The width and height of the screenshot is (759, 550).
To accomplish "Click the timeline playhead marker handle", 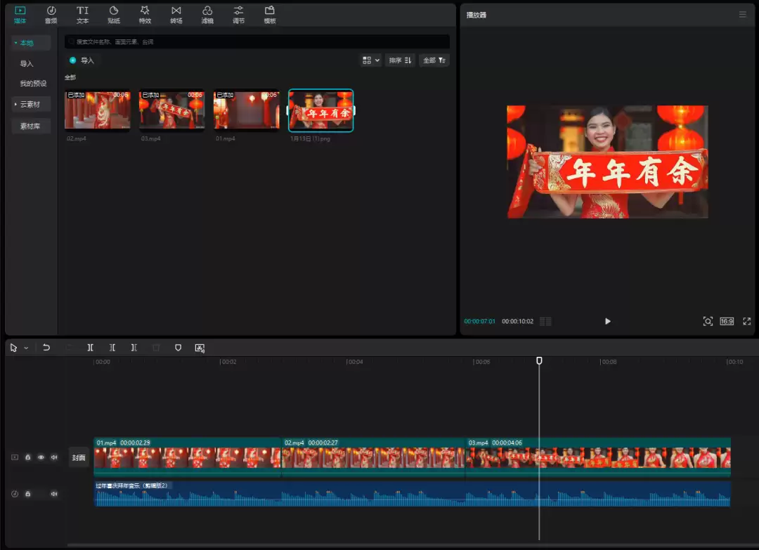I will [x=539, y=360].
